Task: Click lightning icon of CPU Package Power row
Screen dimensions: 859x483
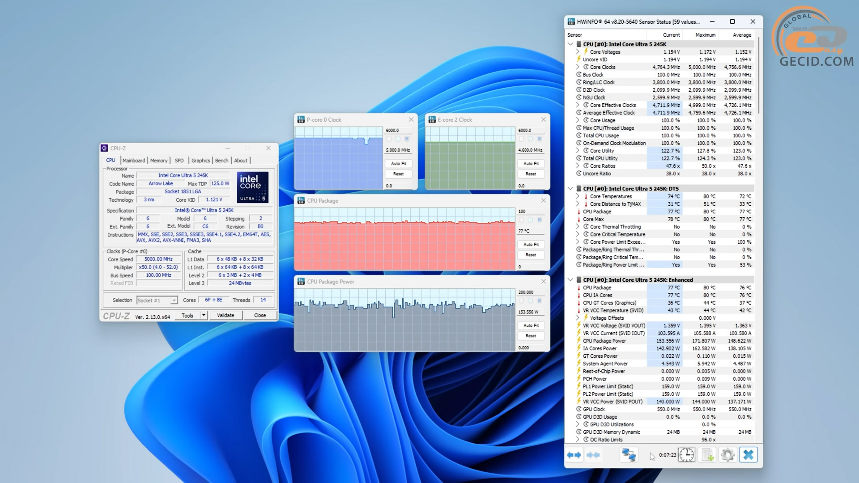Action: coord(578,340)
